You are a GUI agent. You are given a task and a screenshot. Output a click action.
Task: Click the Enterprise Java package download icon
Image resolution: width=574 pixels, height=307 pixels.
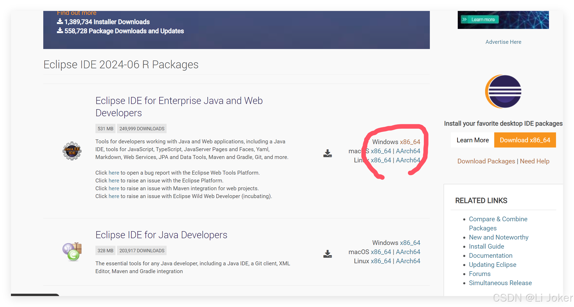327,153
